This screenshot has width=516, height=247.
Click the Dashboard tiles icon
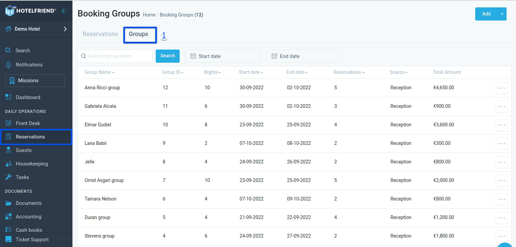click(8, 97)
